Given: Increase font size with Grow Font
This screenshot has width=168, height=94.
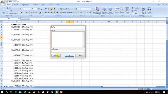Looking at the screenshot, I should point(39,9).
